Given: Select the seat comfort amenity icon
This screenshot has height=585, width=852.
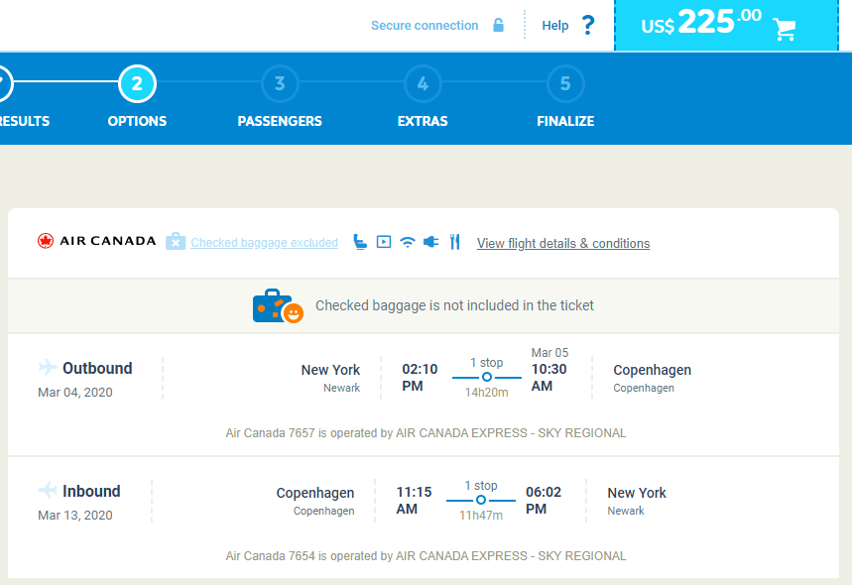Looking at the screenshot, I should 359,241.
